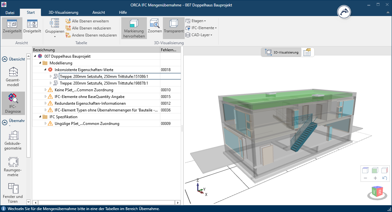Open the Hilfe menu
This screenshot has height=212, width=392.
pyautogui.click(x=123, y=12)
